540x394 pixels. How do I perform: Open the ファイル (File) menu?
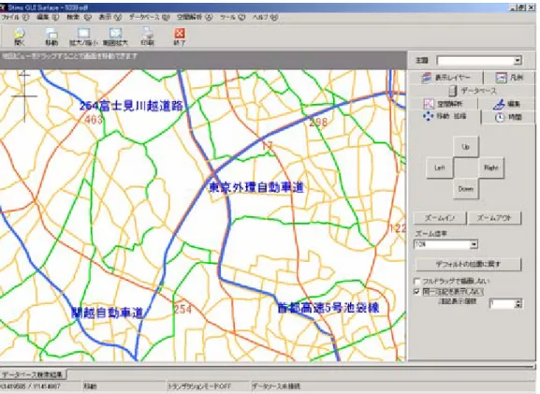15,17
